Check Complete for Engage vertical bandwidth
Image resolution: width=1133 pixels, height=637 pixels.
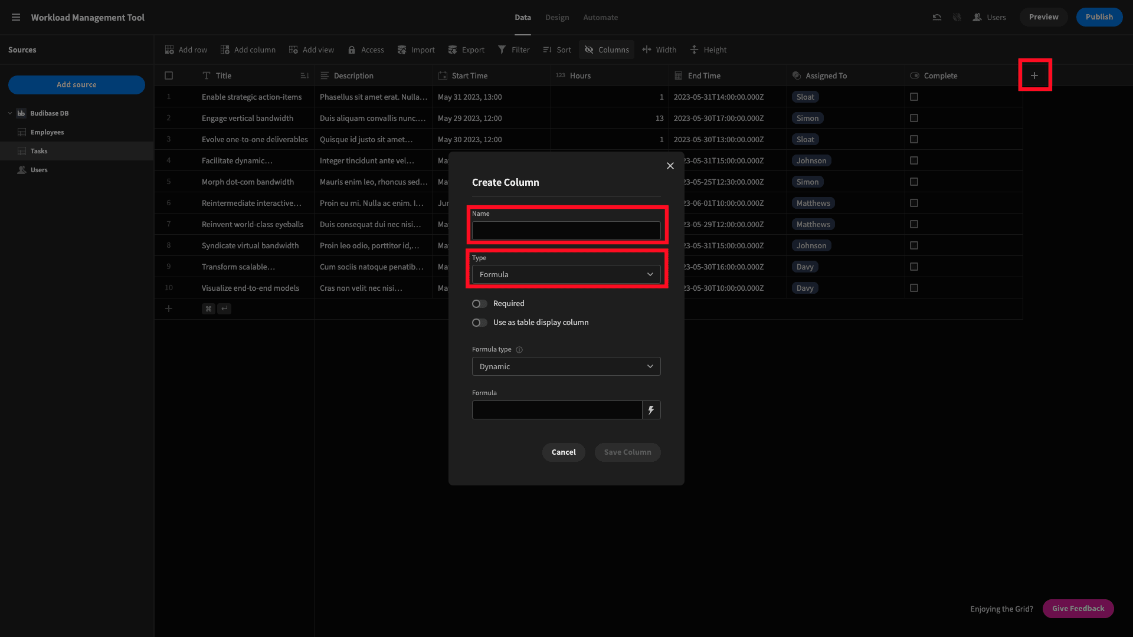914,118
